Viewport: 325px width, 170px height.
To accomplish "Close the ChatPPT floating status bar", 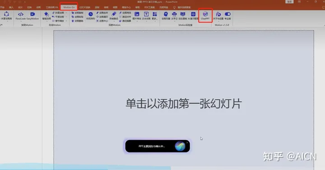I will click(187, 143).
